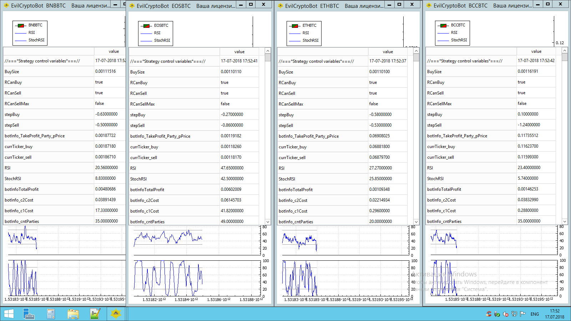The width and height of the screenshot is (571, 321).
Task: Select botInfo_c2Cost value 0.02214934 in ETHBTC
Action: click(x=379, y=200)
